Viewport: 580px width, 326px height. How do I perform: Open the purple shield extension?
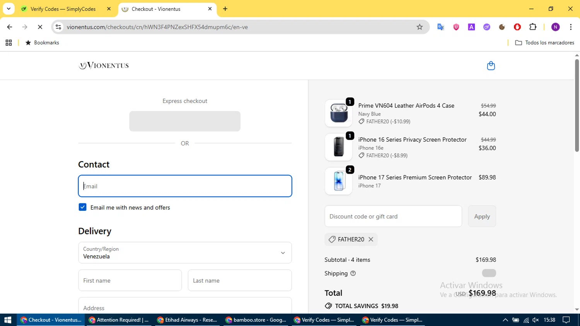pos(456,27)
